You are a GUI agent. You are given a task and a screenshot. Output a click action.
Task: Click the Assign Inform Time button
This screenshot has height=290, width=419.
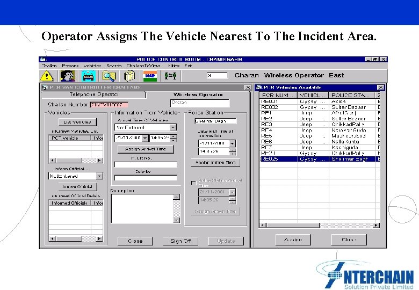[x=215, y=163]
